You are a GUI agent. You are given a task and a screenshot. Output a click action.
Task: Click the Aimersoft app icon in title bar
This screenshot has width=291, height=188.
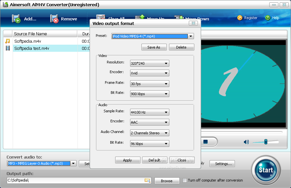click(6, 5)
